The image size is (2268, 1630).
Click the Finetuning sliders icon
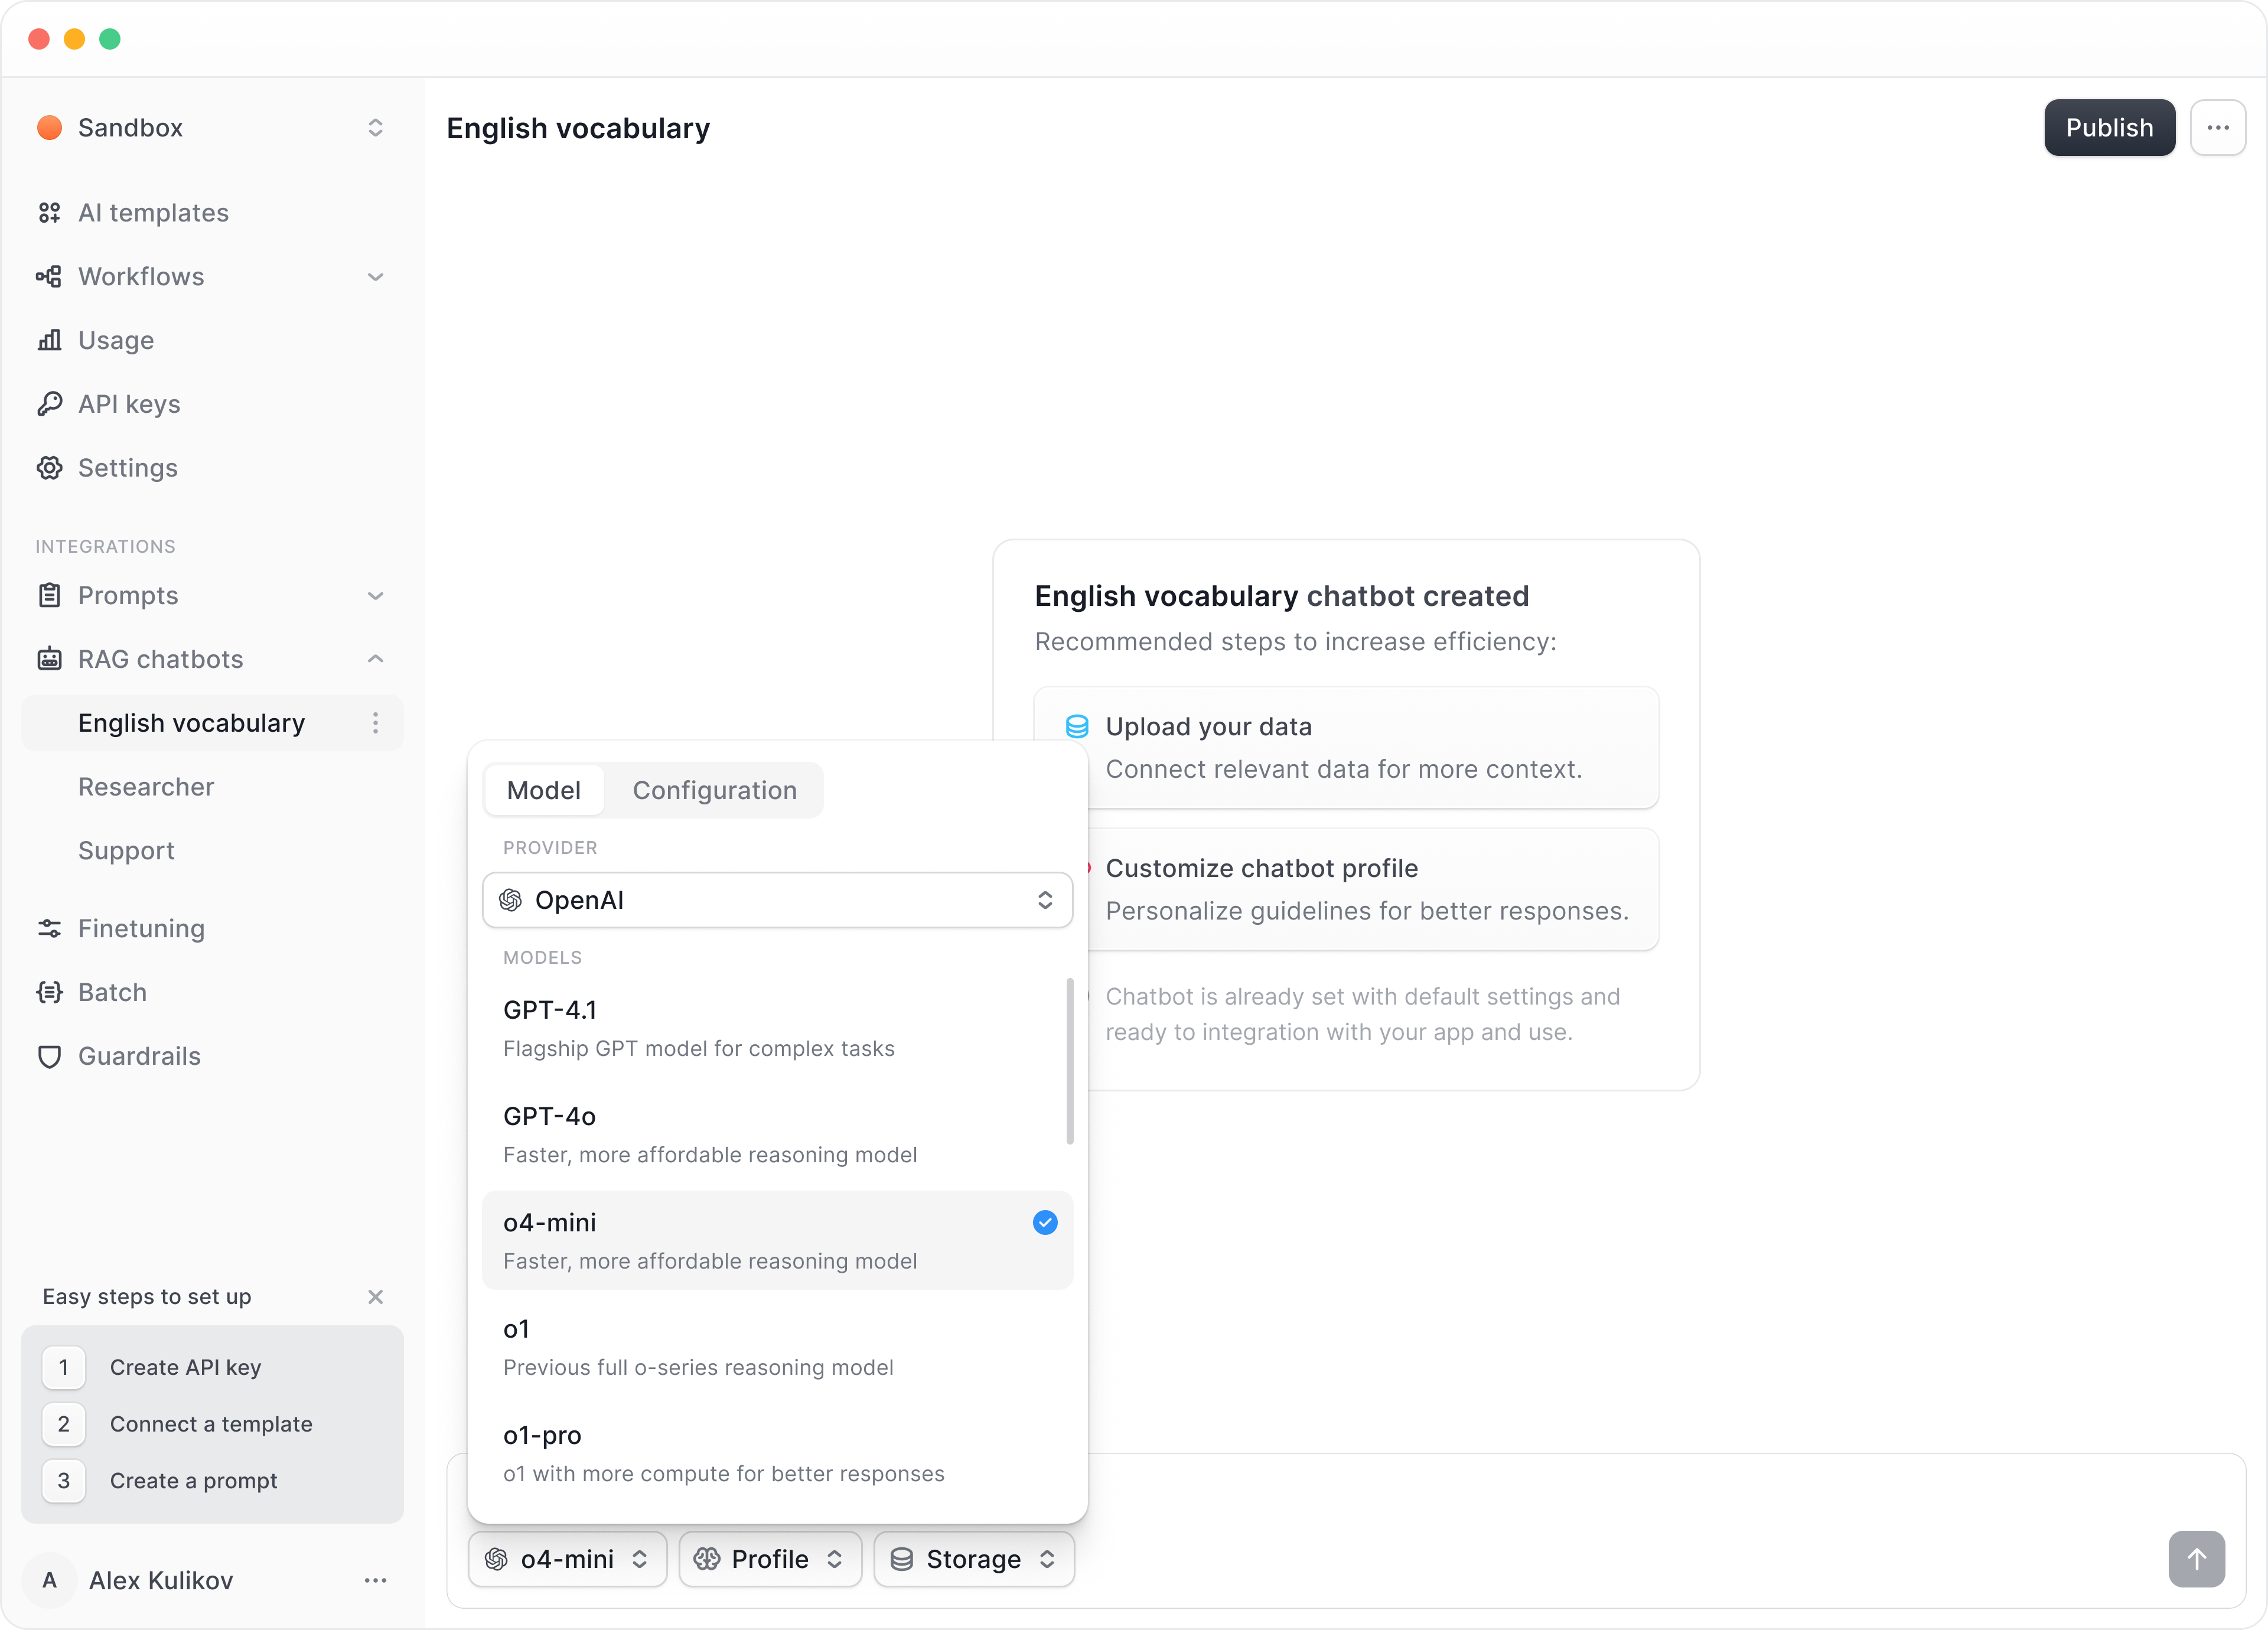coord(49,928)
